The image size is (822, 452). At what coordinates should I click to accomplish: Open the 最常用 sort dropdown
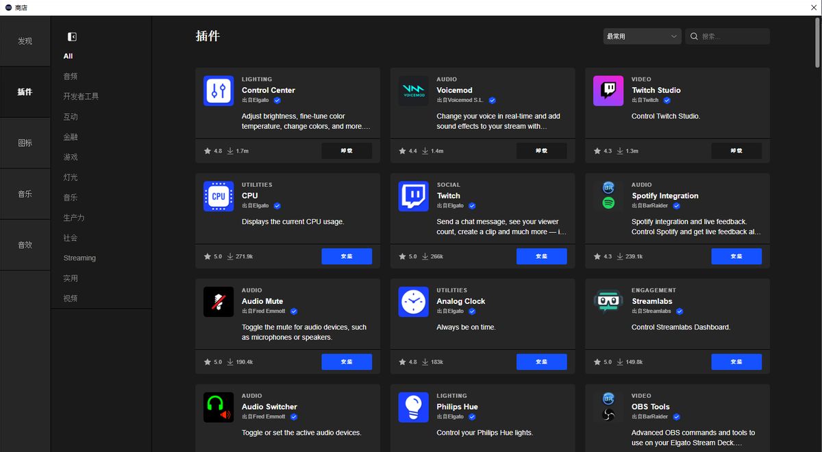point(643,36)
